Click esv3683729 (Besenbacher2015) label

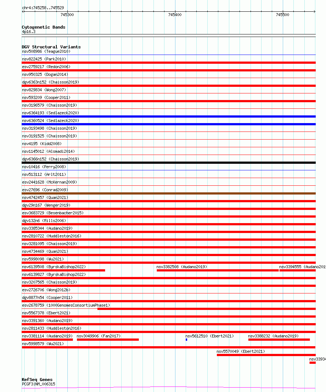53,213
